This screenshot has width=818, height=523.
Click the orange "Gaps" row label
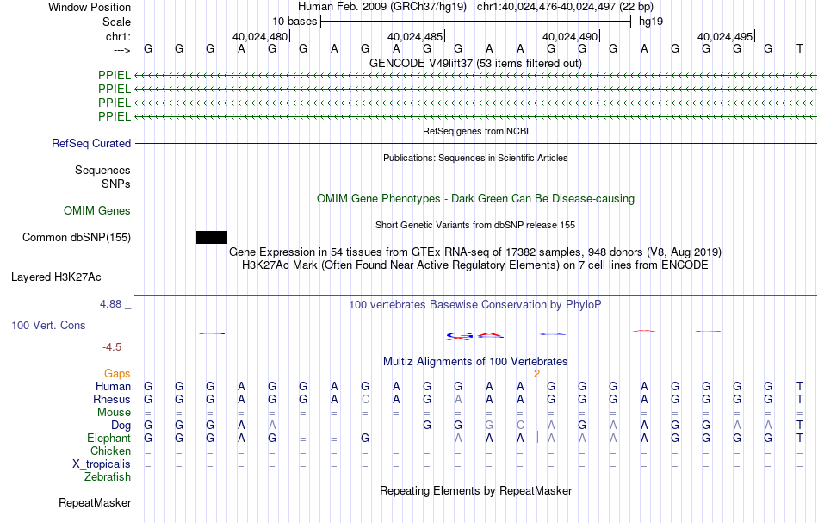[117, 374]
